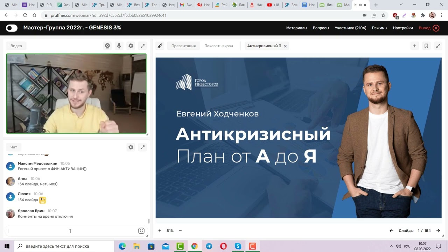The image size is (448, 252).
Task: Open chat settings with the gear icon
Action: click(x=131, y=147)
